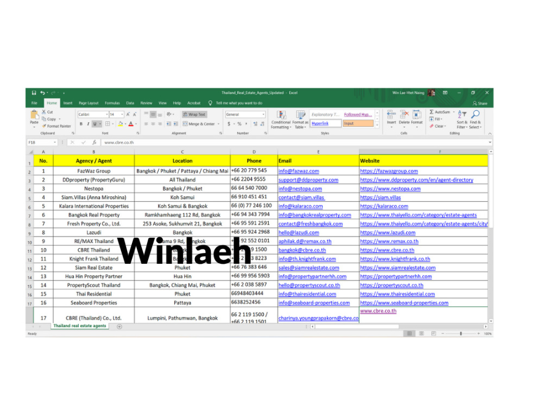543x407 pixels.
Task: Click Merge & Center button
Action: point(199,124)
